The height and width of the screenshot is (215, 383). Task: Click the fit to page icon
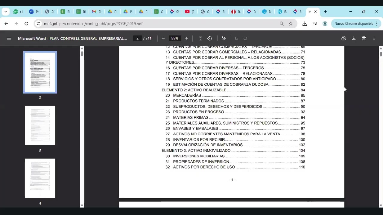200,38
